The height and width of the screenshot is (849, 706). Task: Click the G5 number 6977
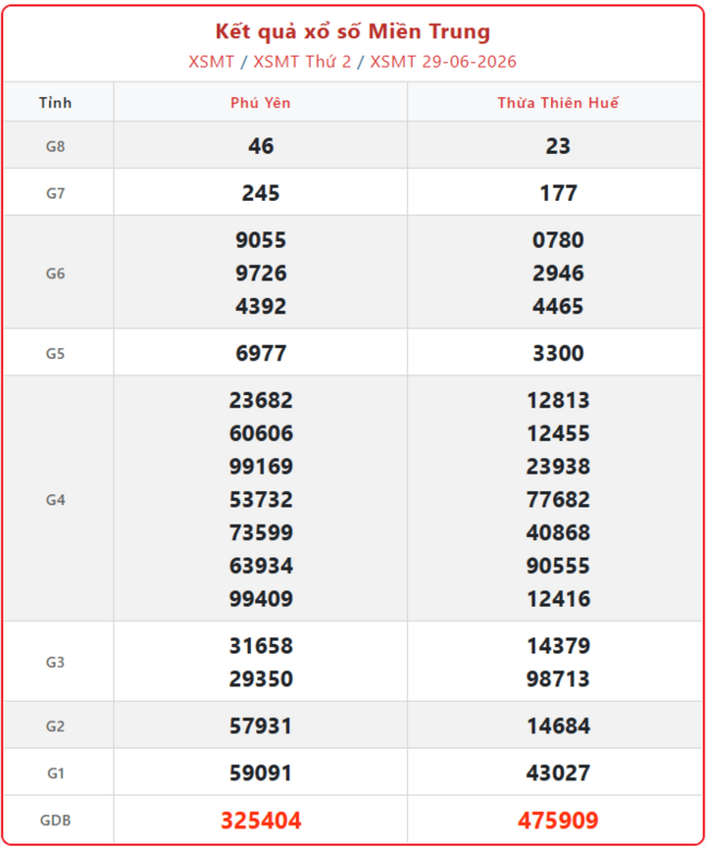261,354
